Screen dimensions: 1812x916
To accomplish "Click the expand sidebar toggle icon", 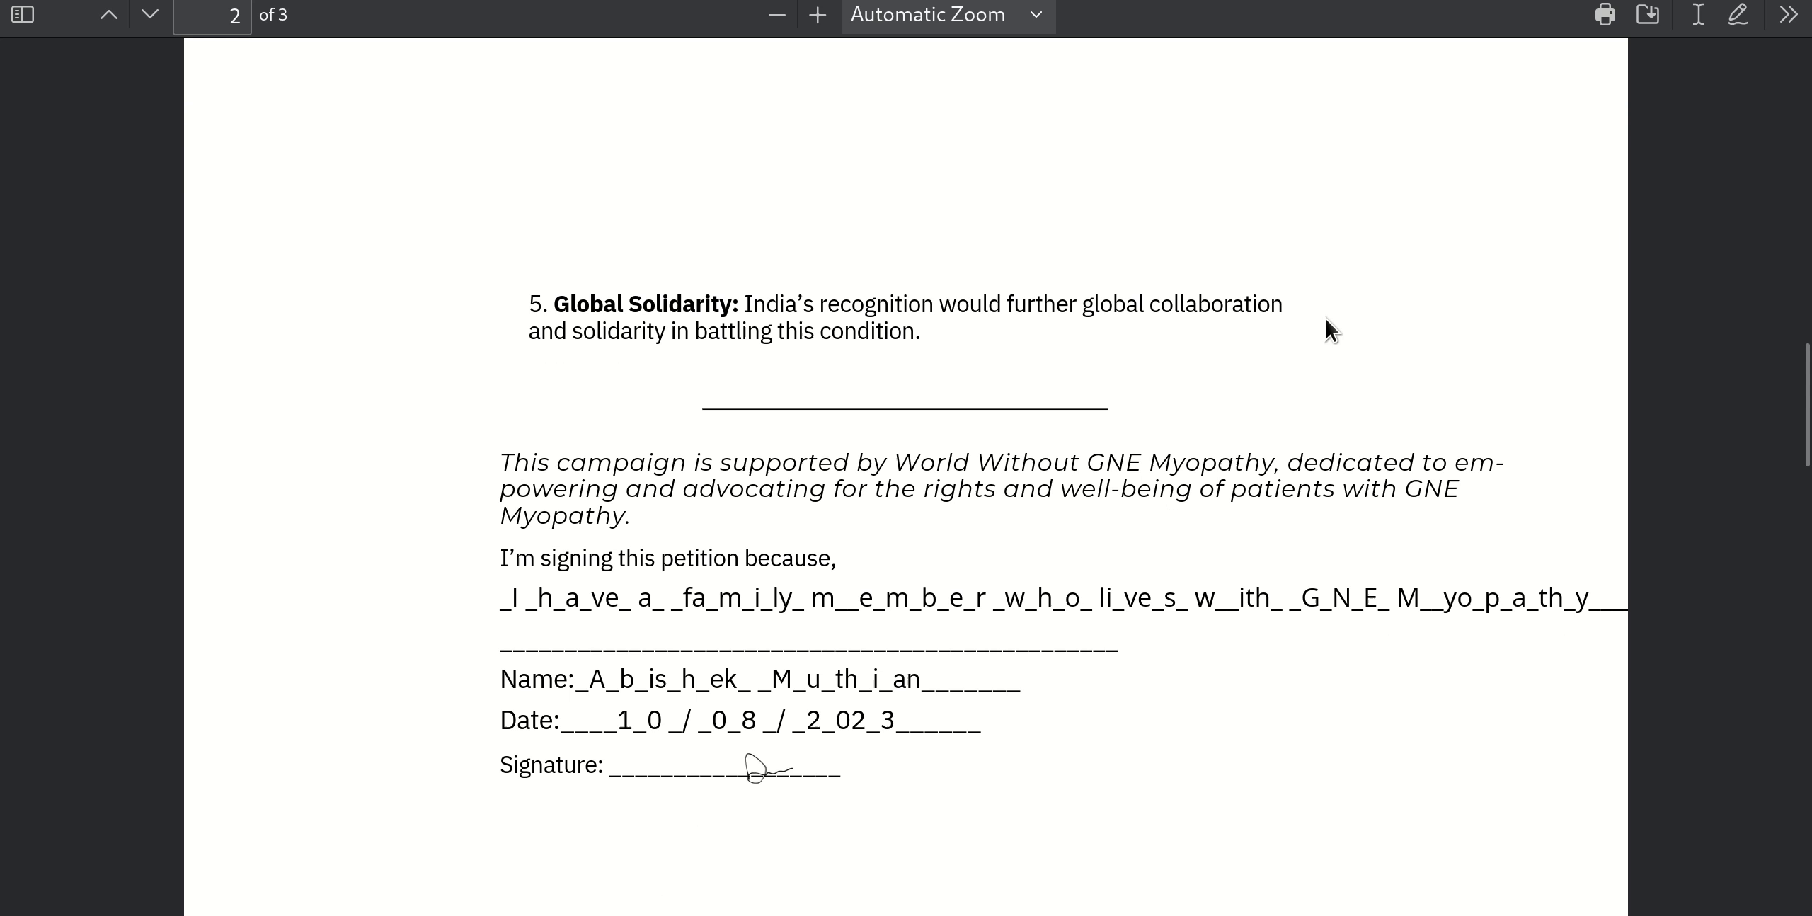I will click(x=22, y=14).
